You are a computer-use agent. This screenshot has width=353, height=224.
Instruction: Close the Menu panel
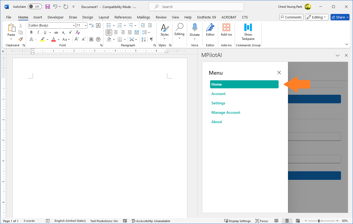[279, 73]
